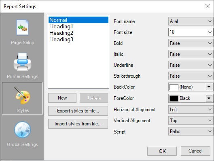Click Import styles from file button

click(x=78, y=124)
